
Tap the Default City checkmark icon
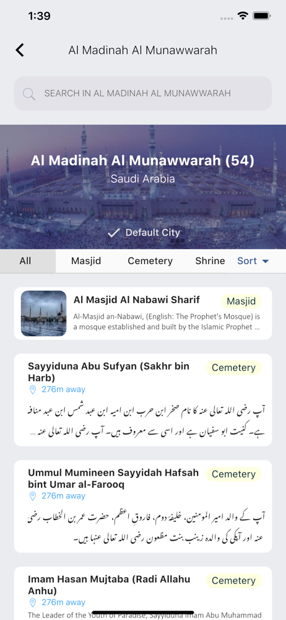113,233
